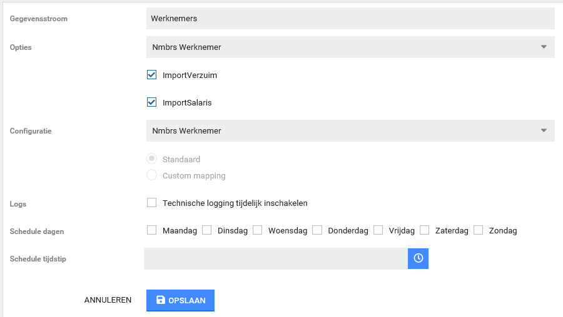This screenshot has height=317, width=563.
Task: Select the Custom mapping radio option
Action: 151,175
